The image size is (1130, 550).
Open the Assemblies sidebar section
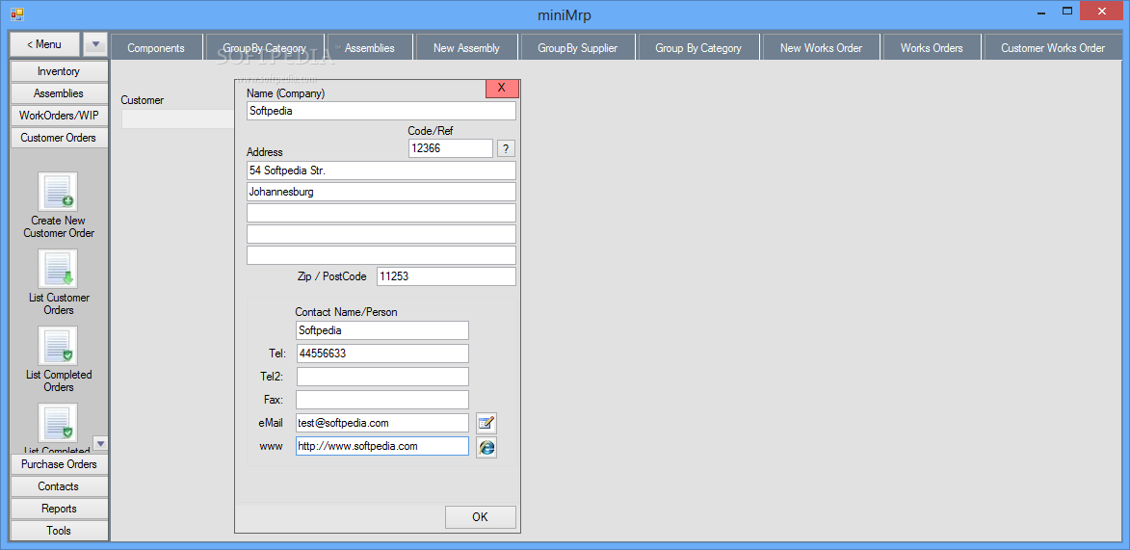[59, 93]
